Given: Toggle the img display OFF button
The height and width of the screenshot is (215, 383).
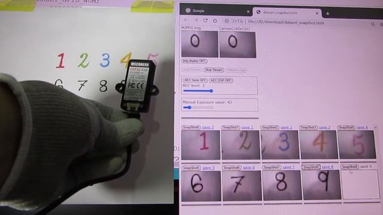Looking at the screenshot, I should point(194,61).
